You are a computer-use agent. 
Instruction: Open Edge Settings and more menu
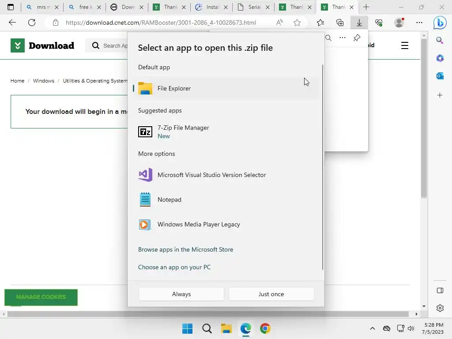coord(419,23)
